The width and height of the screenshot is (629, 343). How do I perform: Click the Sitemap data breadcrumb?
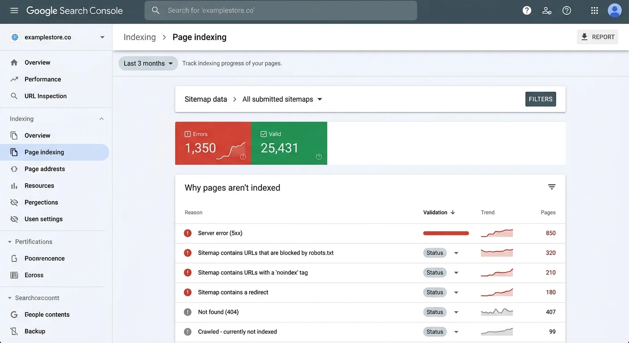pos(206,99)
